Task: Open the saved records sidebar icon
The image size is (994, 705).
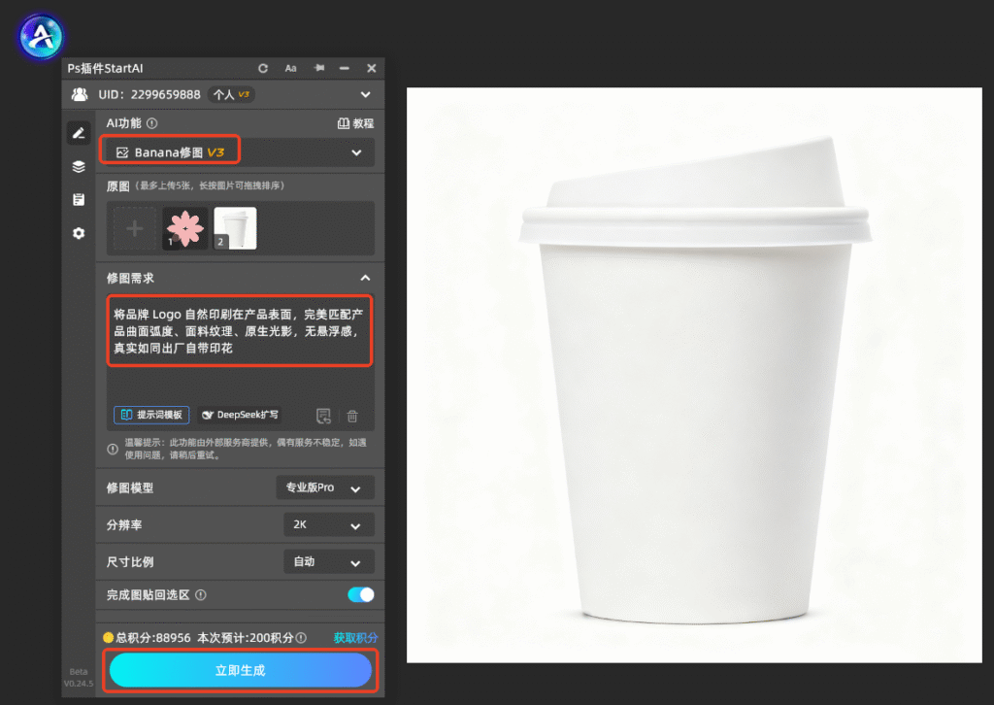Action: pyautogui.click(x=79, y=200)
